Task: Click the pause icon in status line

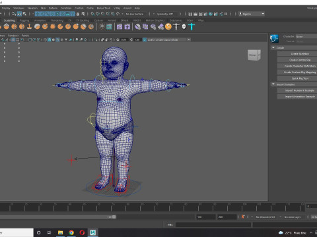Action: [x=226, y=14]
